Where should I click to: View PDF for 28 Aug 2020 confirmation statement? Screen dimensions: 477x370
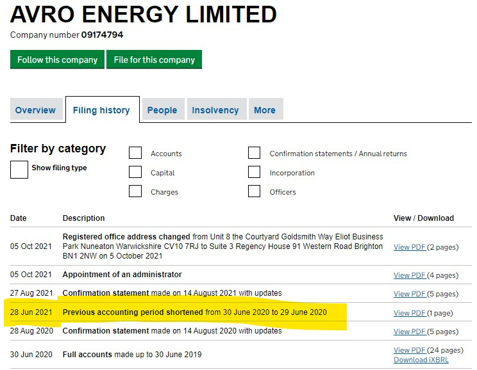(410, 332)
